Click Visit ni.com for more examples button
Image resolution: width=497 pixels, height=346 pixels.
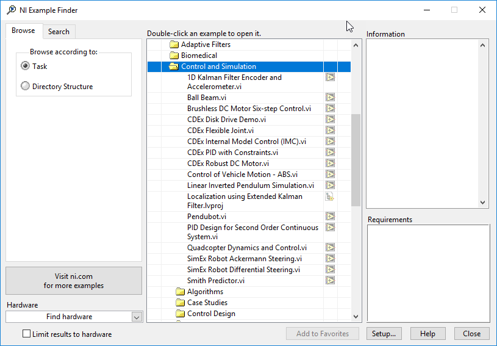[x=74, y=281]
